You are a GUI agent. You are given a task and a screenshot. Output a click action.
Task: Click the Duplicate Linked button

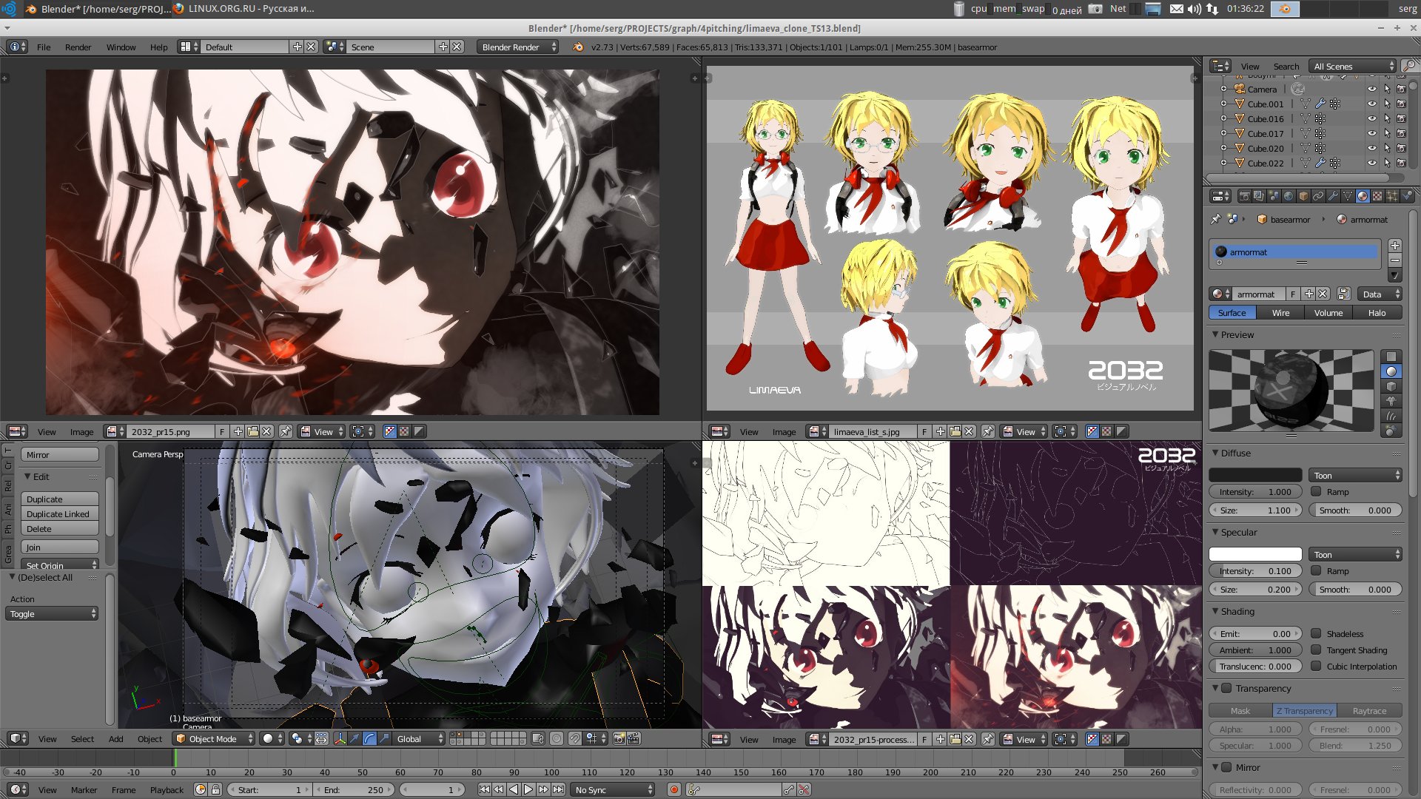pyautogui.click(x=60, y=514)
